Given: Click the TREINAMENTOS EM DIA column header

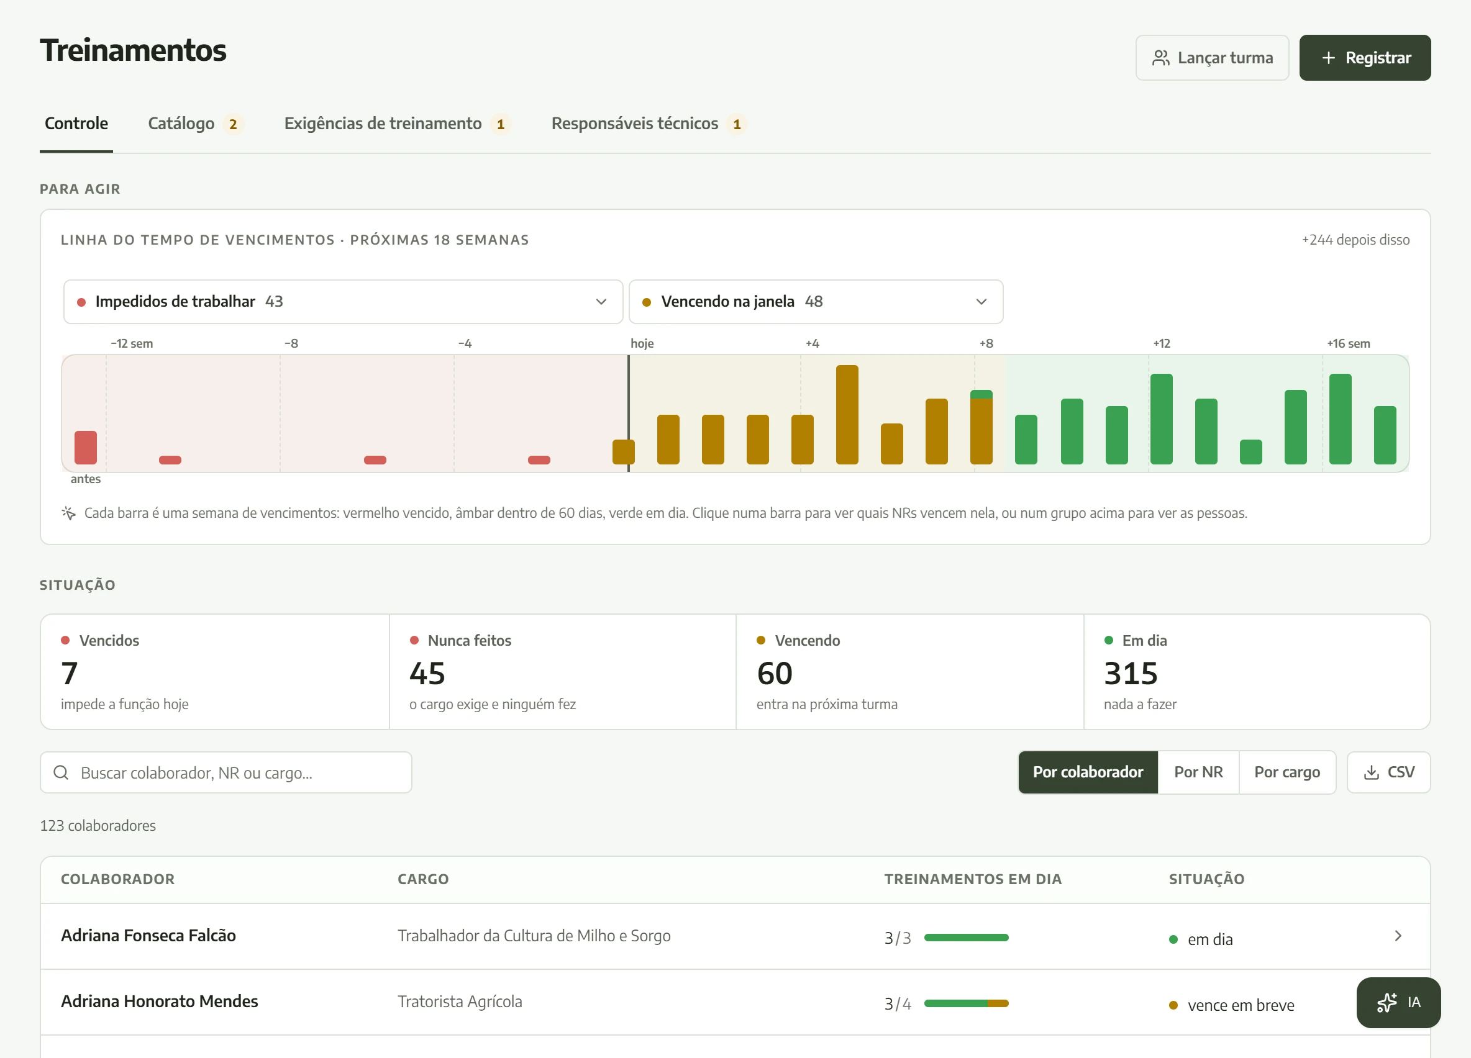Looking at the screenshot, I should pos(973,879).
